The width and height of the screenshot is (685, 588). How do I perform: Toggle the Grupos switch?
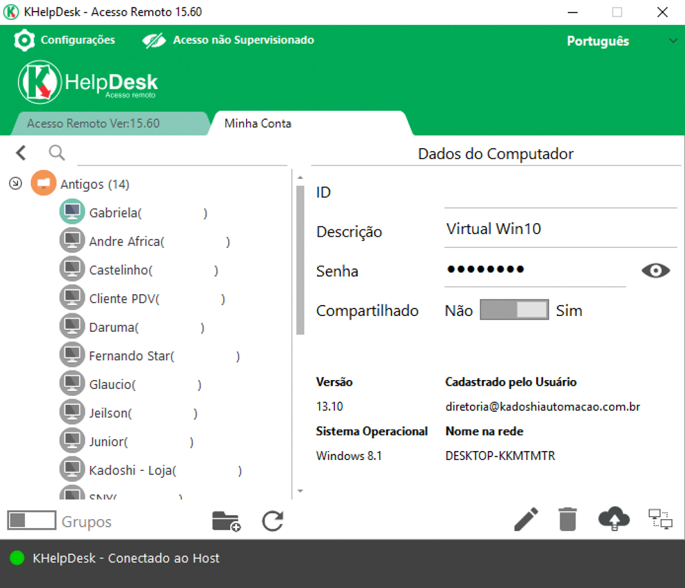tap(32, 521)
